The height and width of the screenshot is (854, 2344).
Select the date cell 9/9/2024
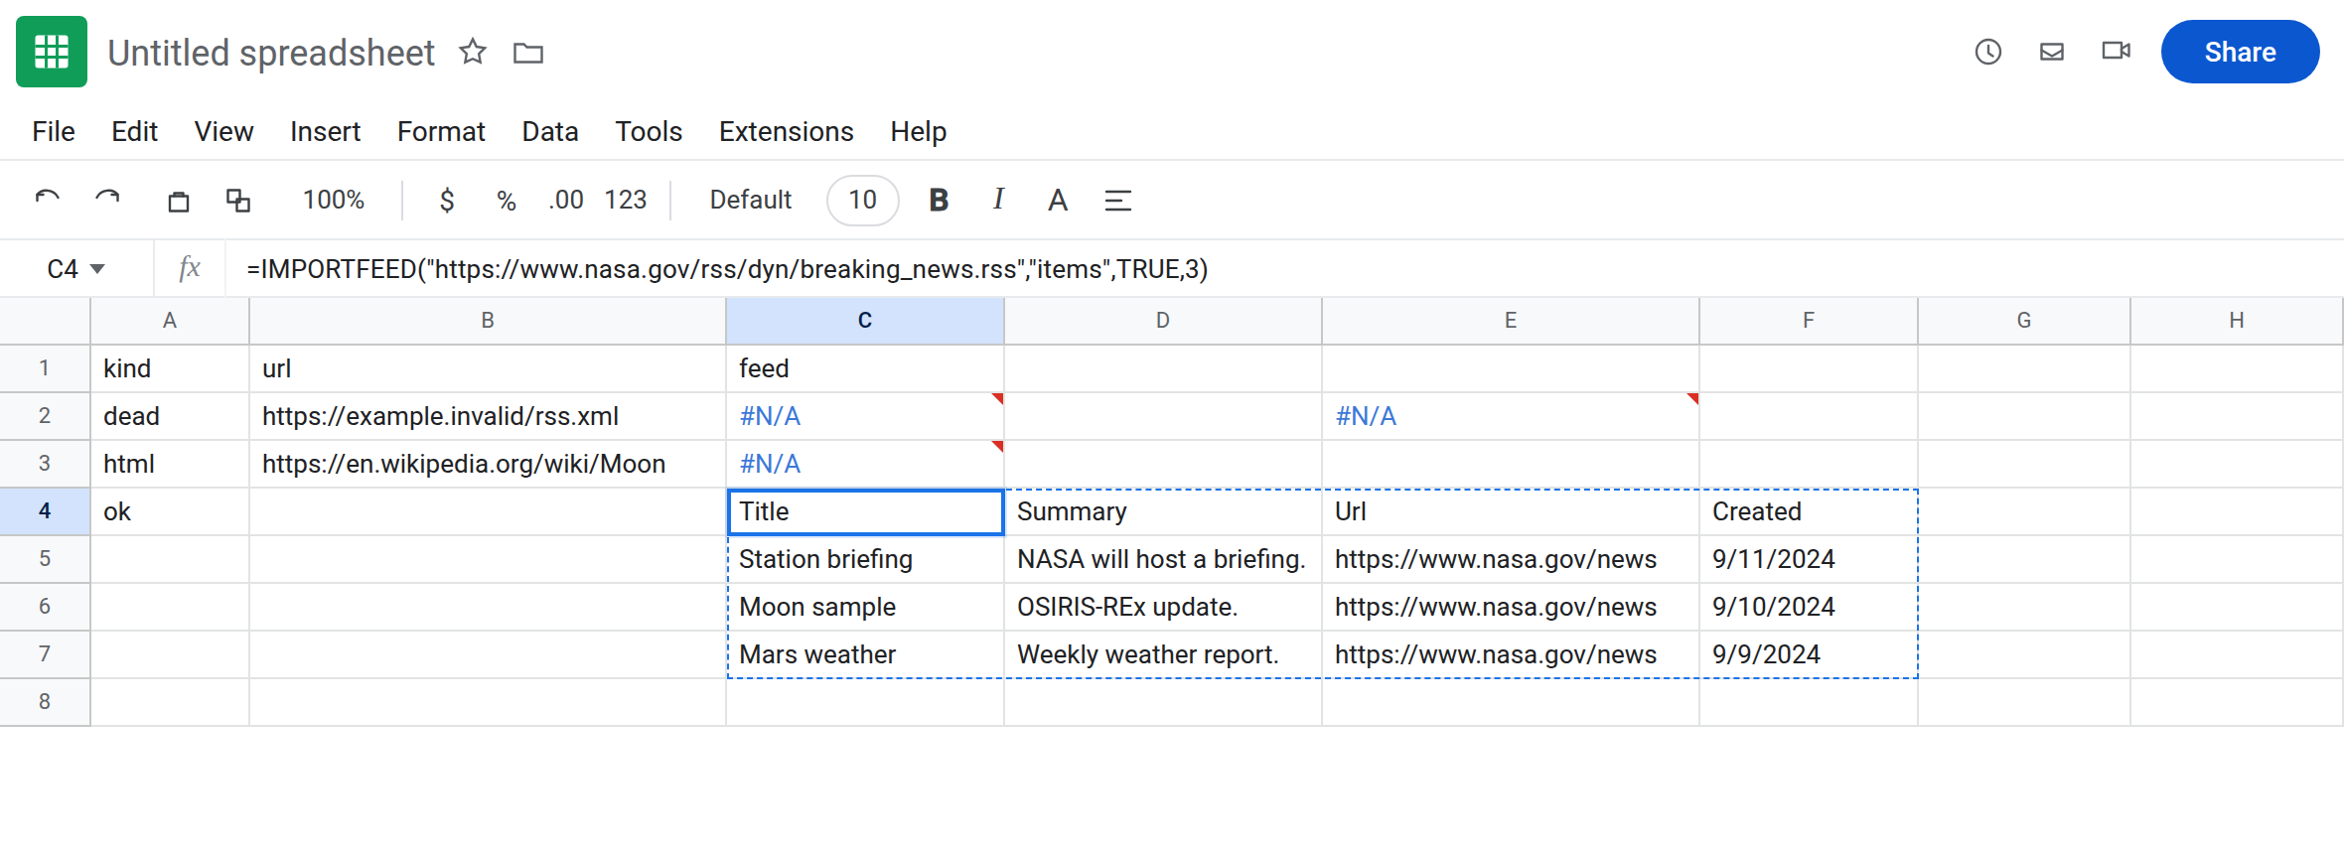click(x=1809, y=654)
